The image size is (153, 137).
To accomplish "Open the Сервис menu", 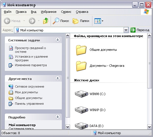I will (x=66, y=12).
